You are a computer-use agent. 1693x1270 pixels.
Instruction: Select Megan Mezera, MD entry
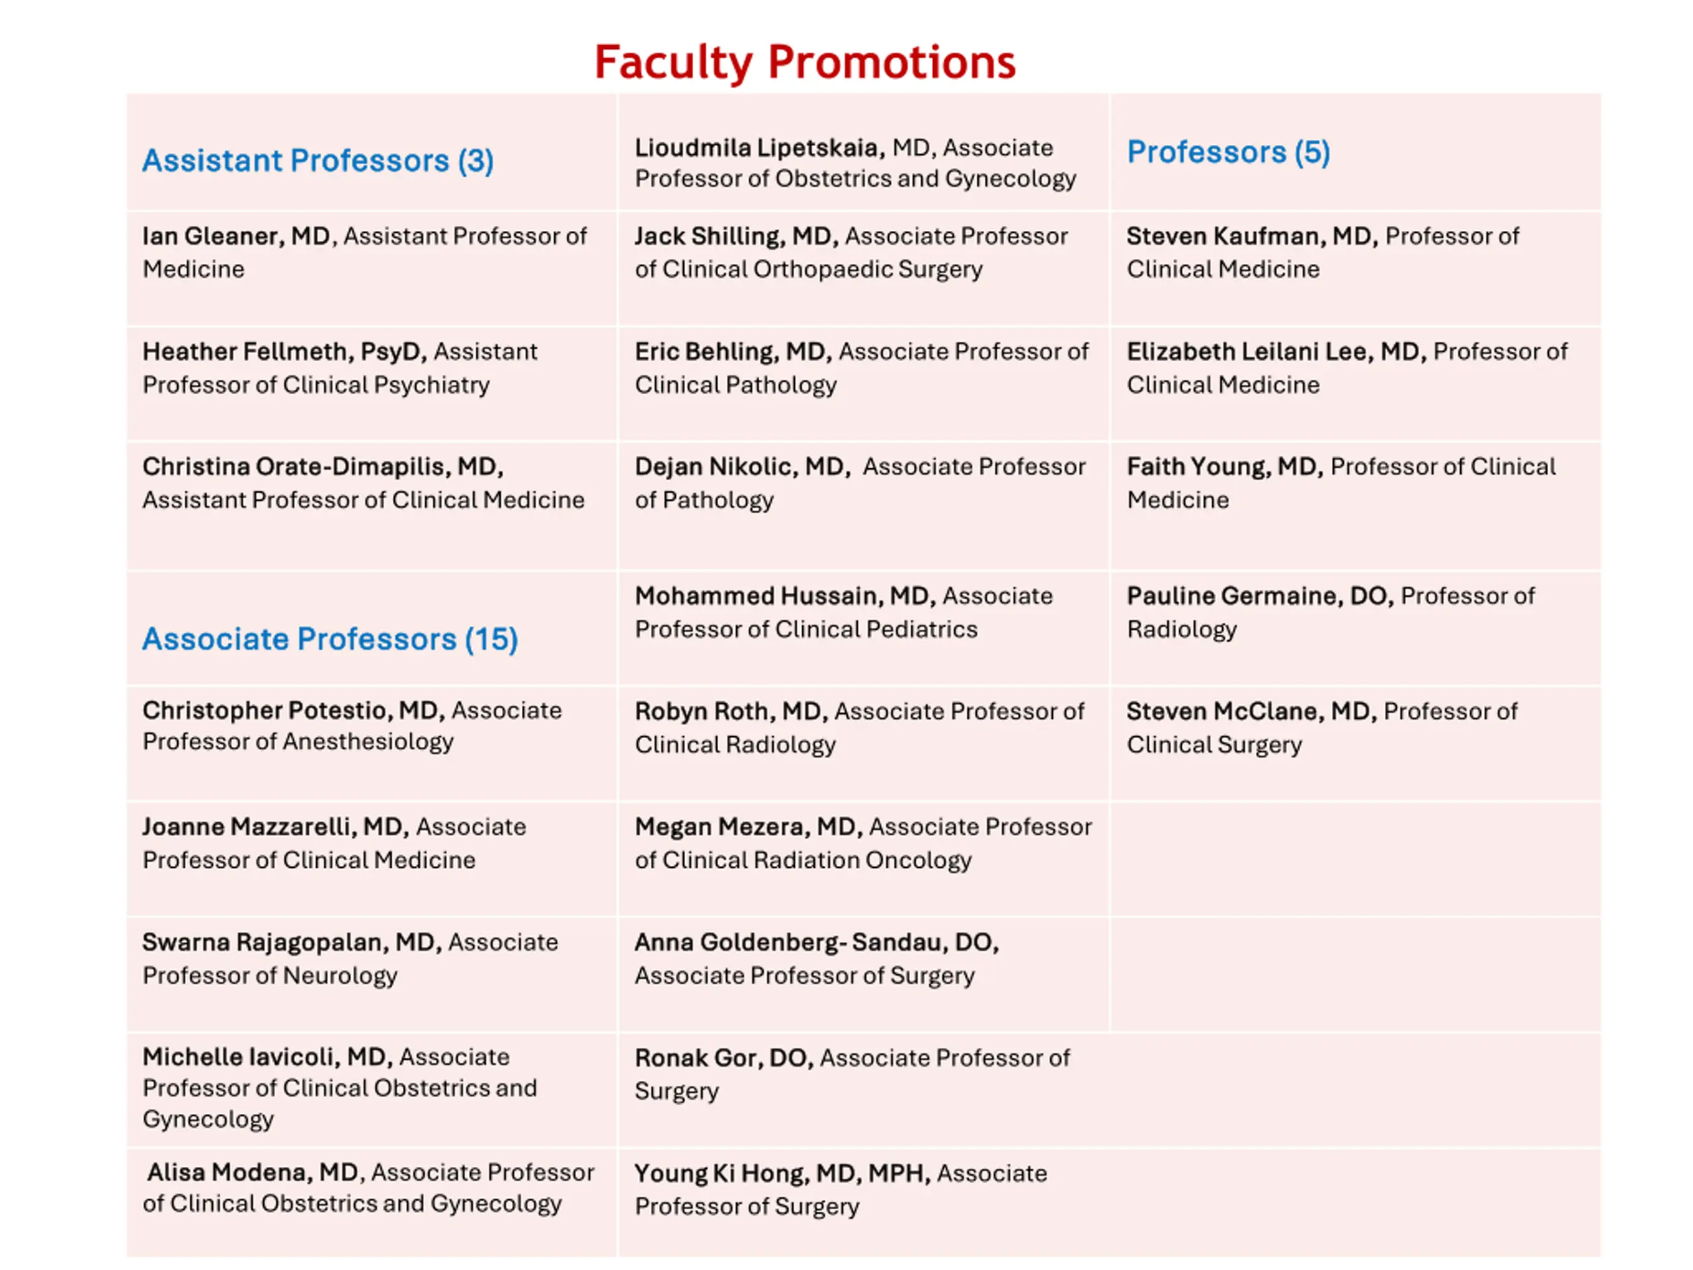click(862, 843)
